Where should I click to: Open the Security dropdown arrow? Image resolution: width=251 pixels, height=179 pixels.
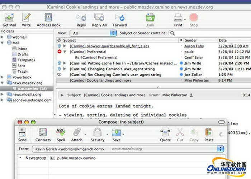pos(107,134)
